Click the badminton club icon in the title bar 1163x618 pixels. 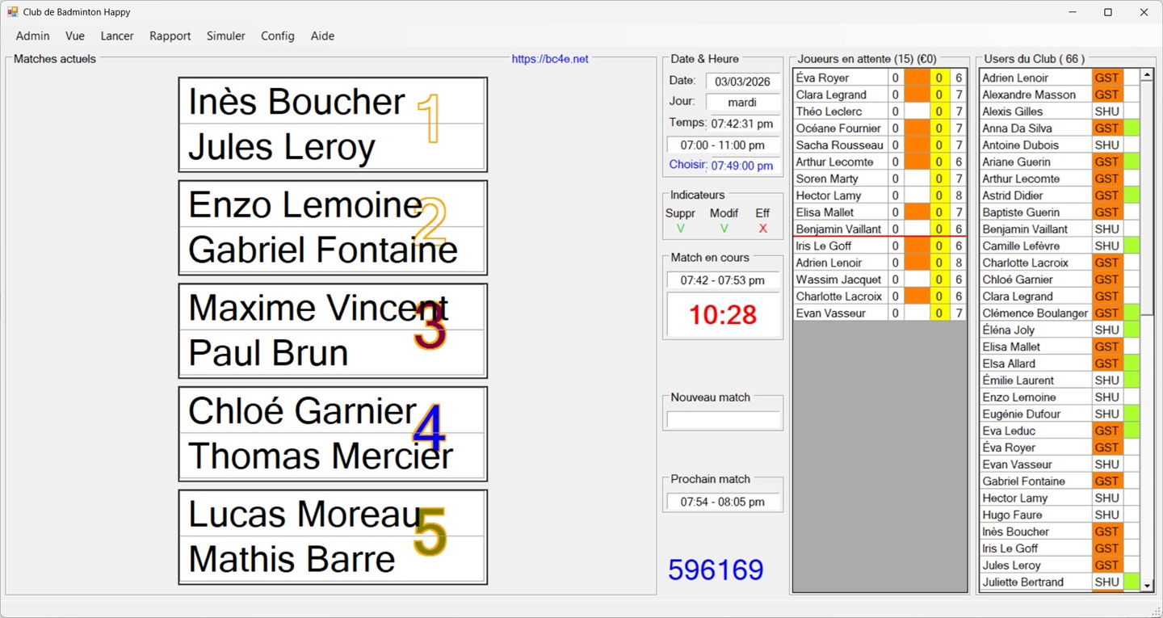(14, 11)
